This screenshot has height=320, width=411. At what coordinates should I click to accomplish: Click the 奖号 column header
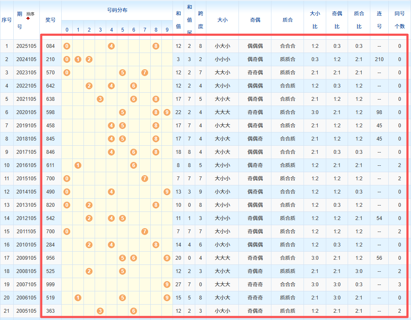tap(50, 20)
